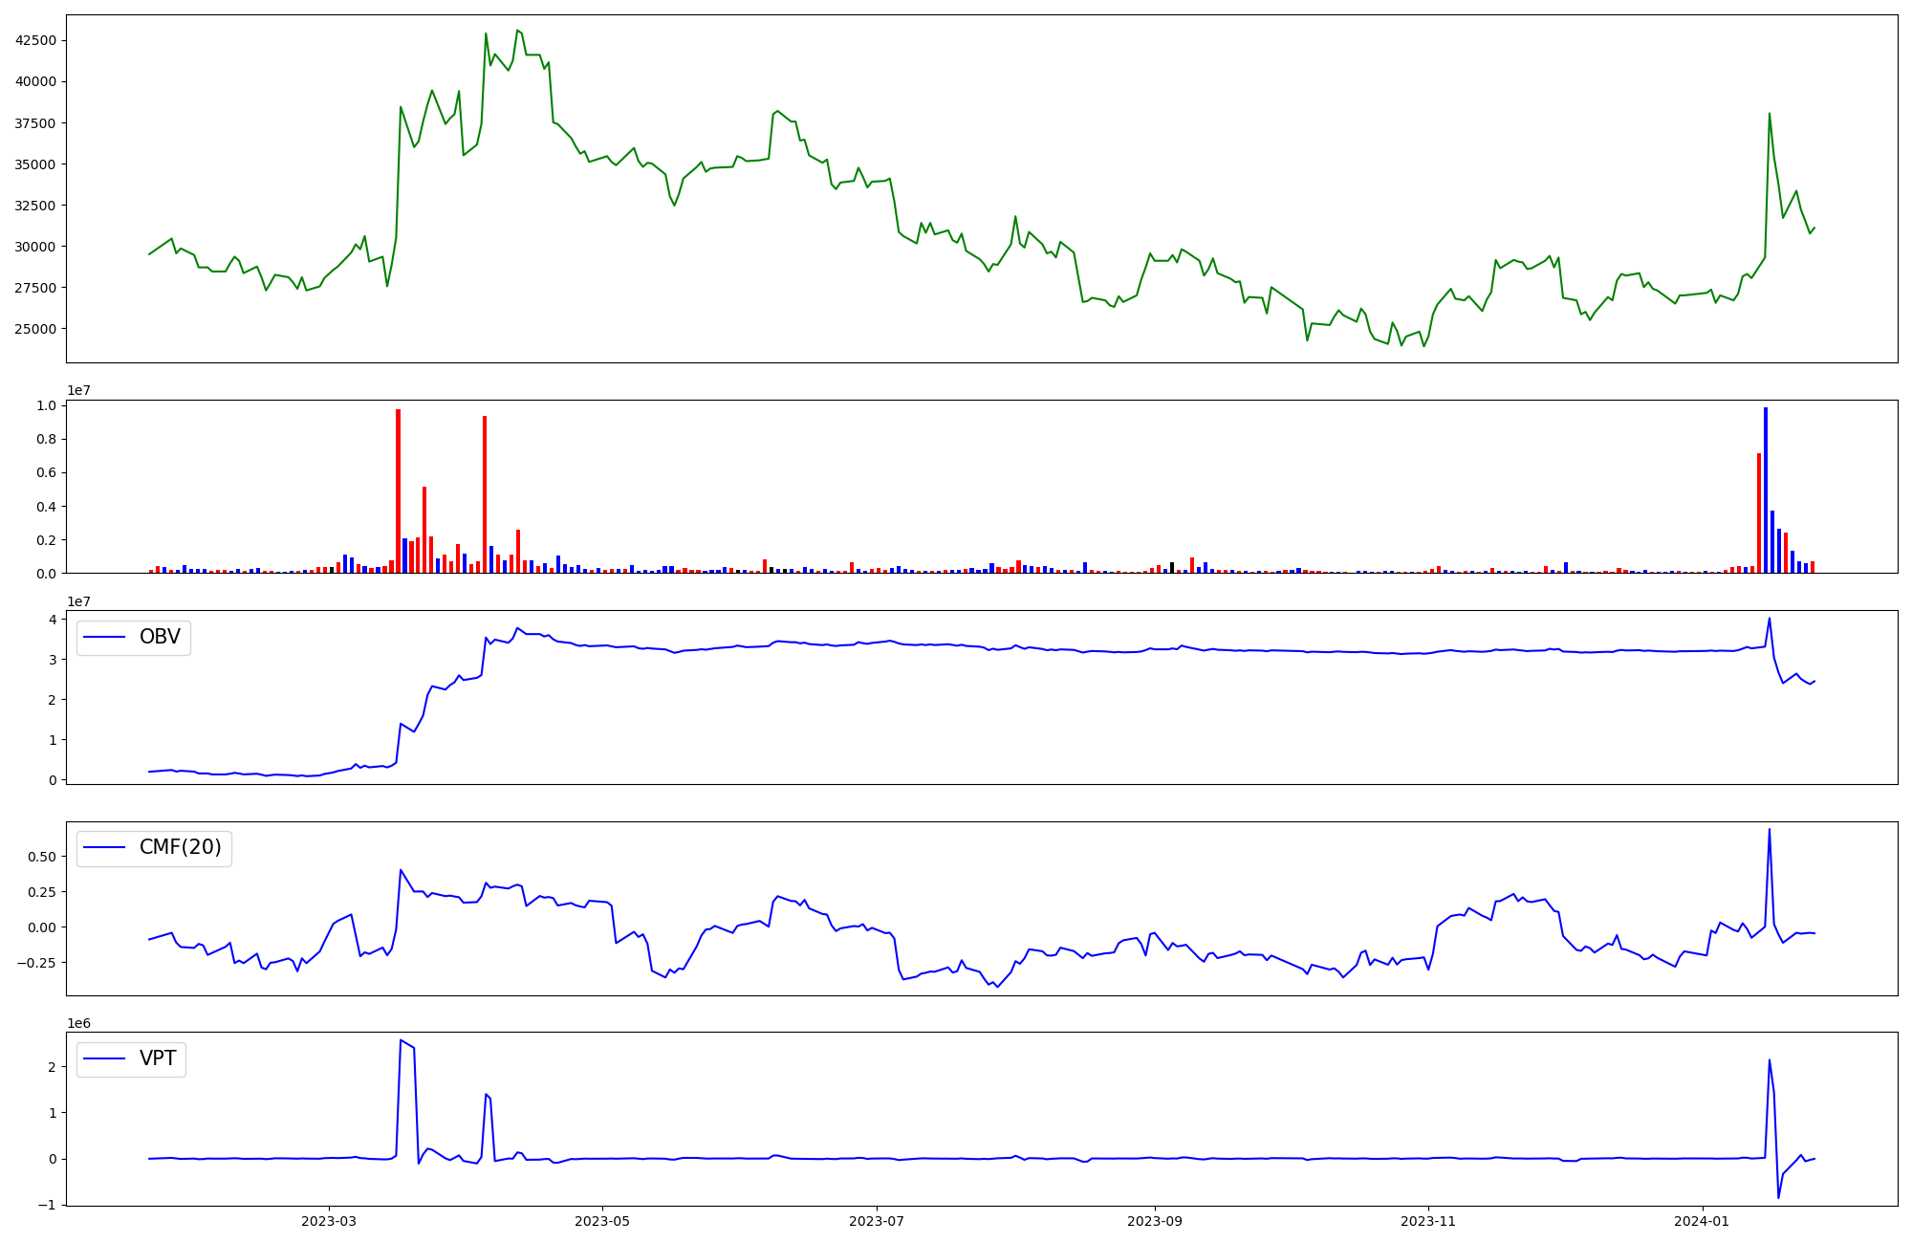Click the 2023-05 x-axis date label

click(602, 1221)
